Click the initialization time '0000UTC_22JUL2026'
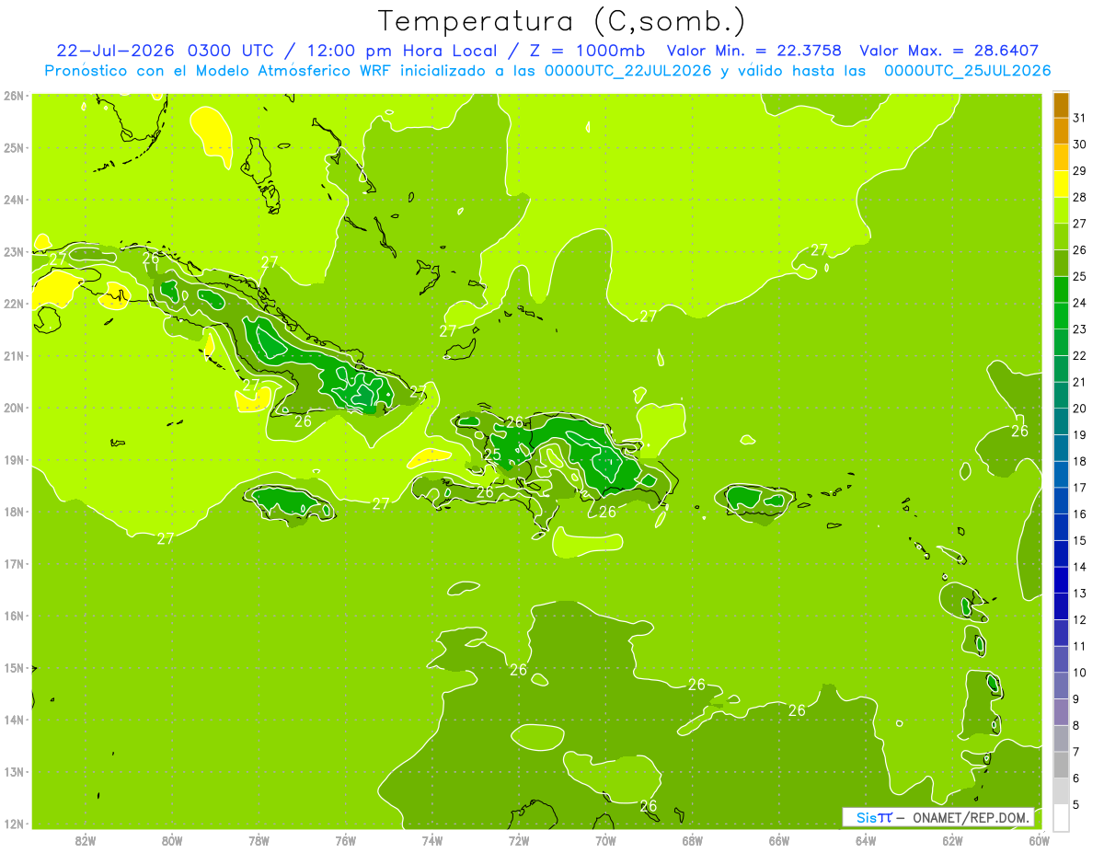 coord(628,71)
